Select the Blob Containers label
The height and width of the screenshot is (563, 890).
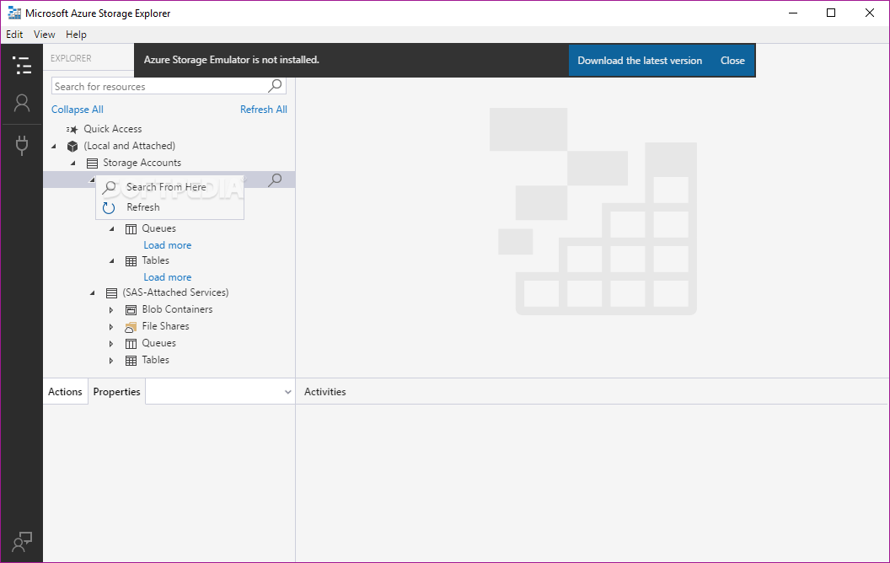(x=177, y=309)
